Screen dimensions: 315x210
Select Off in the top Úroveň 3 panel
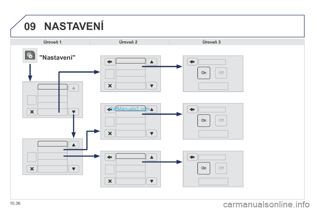click(x=221, y=73)
